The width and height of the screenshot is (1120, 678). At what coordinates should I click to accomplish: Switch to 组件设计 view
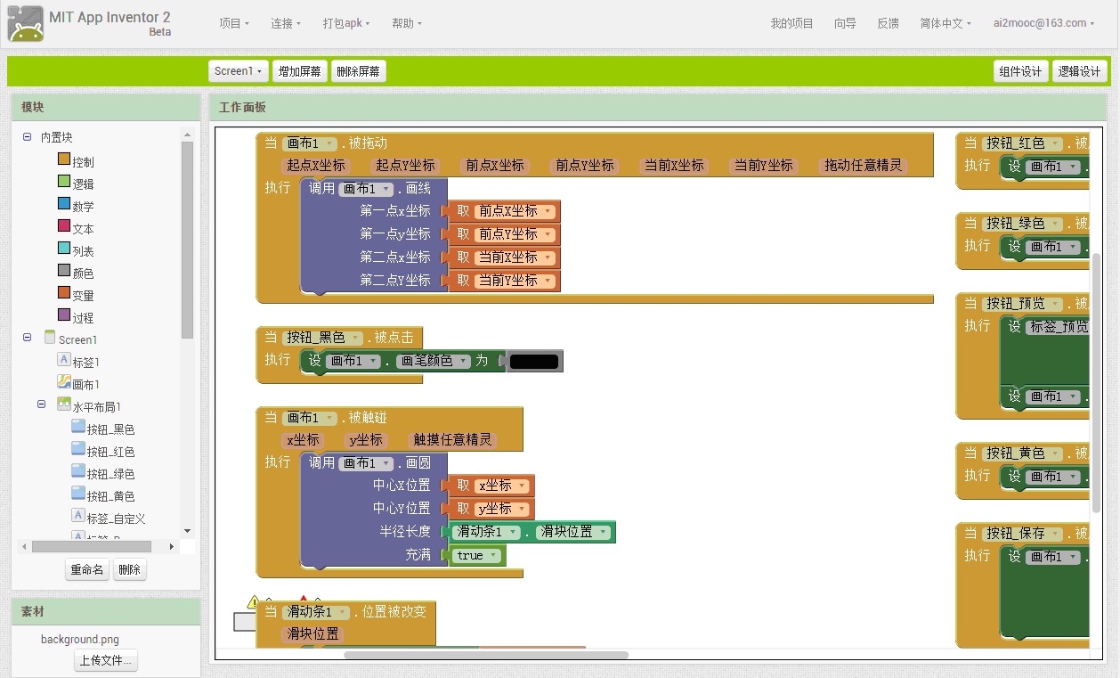[1020, 71]
